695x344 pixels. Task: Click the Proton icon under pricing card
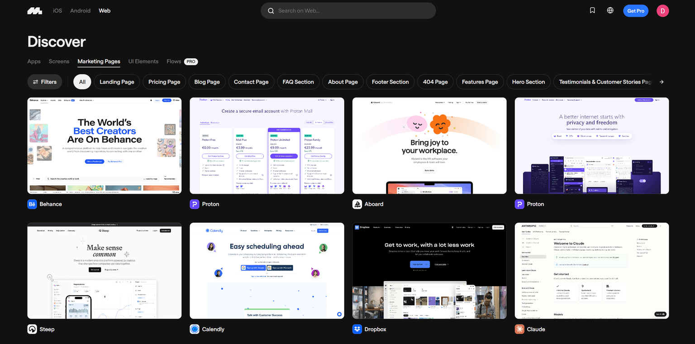pyautogui.click(x=195, y=204)
